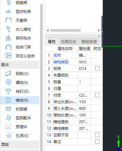122x151 pixels.
Task: Select the 数量 property row
Action: point(73,82)
